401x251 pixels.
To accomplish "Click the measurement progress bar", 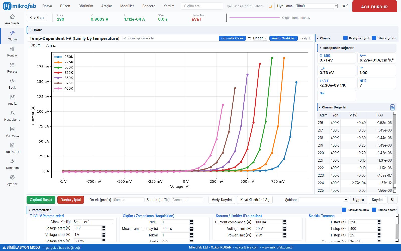I will point(254,18).
